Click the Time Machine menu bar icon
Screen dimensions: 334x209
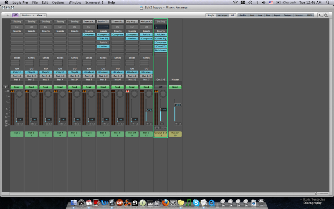250,3
